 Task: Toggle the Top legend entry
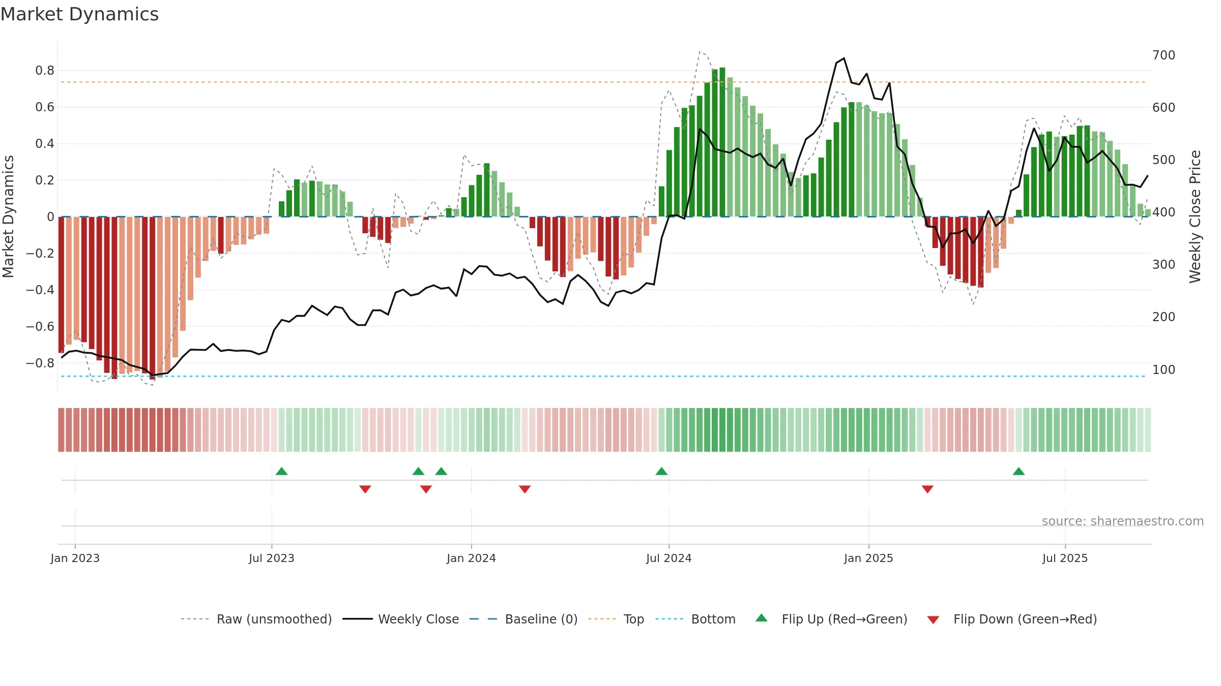pyautogui.click(x=616, y=619)
